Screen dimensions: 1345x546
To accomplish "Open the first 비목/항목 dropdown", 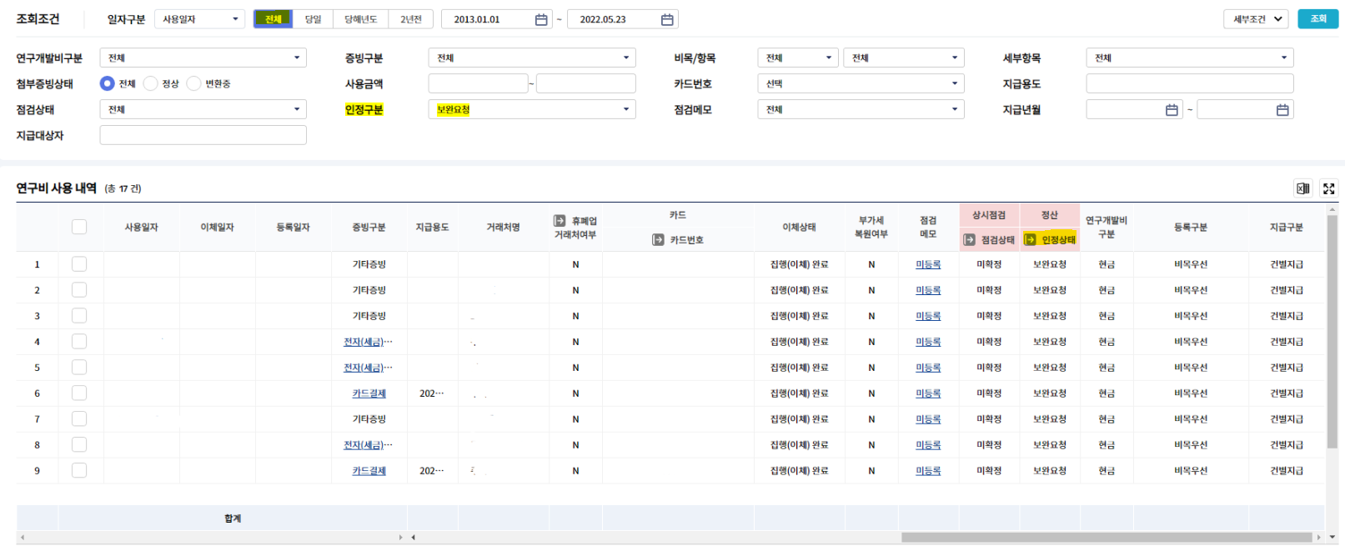I will pos(797,58).
